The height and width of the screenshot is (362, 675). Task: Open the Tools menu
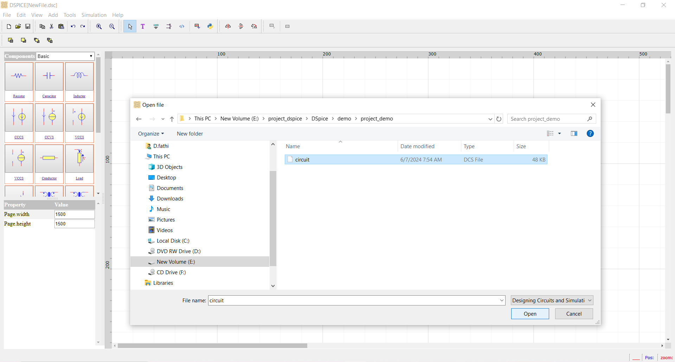(x=70, y=15)
